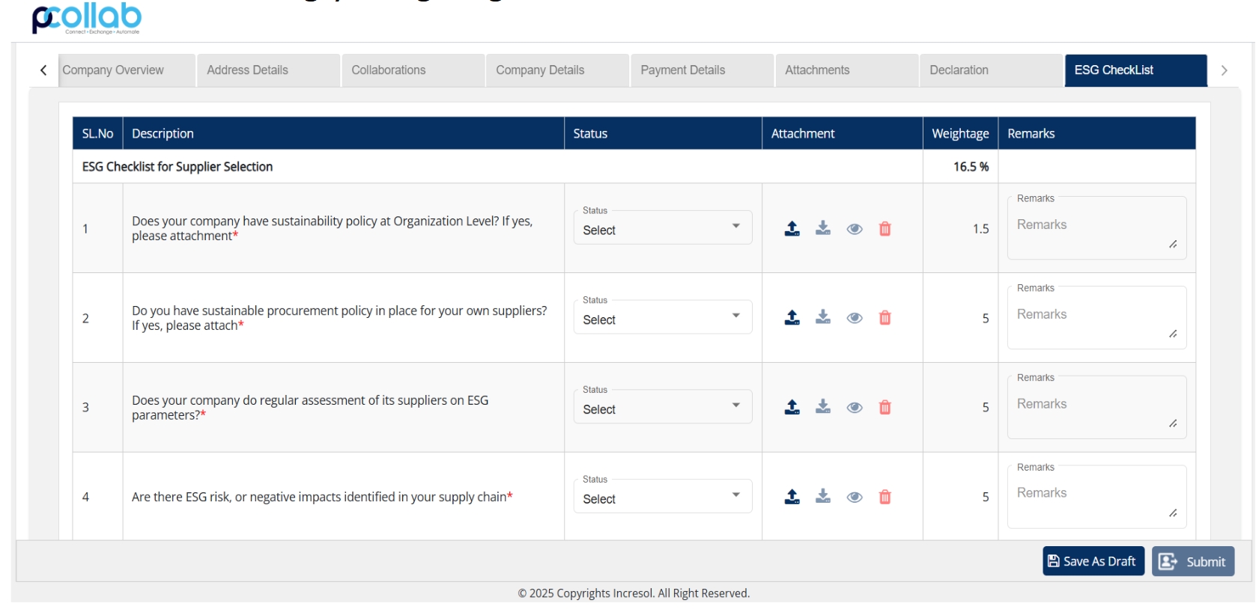The width and height of the screenshot is (1256, 609).
Task: Expand Status select for row 3
Action: (x=663, y=407)
